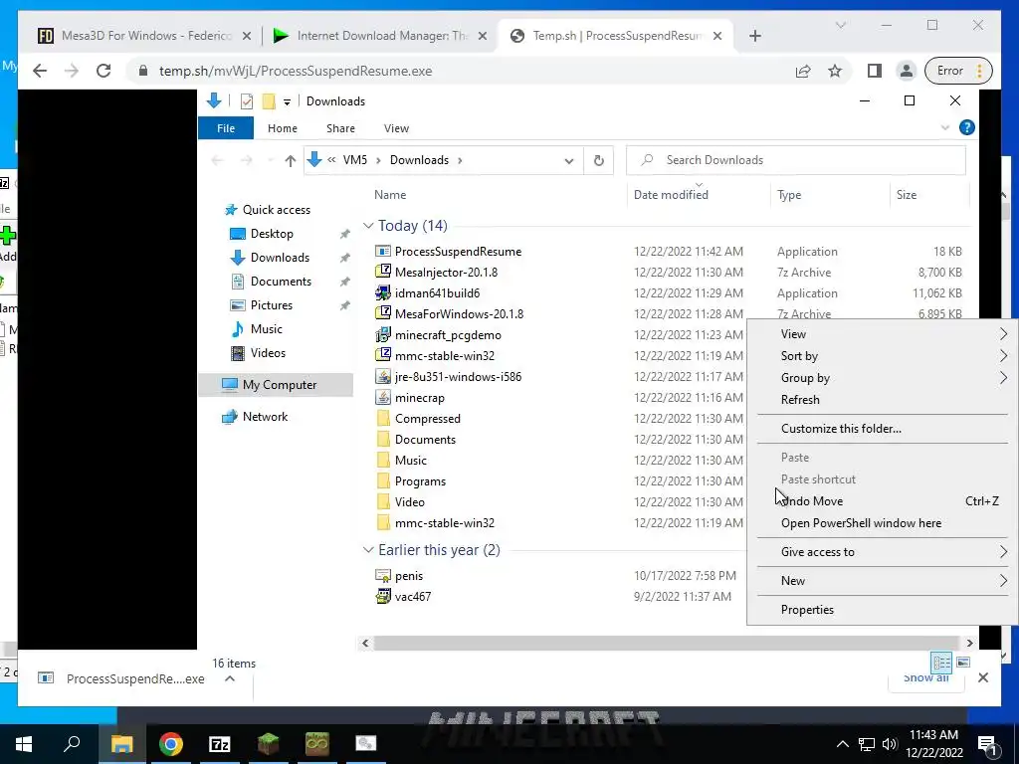Select the minecrap Java file icon
This screenshot has height=764, width=1019.
point(383,397)
